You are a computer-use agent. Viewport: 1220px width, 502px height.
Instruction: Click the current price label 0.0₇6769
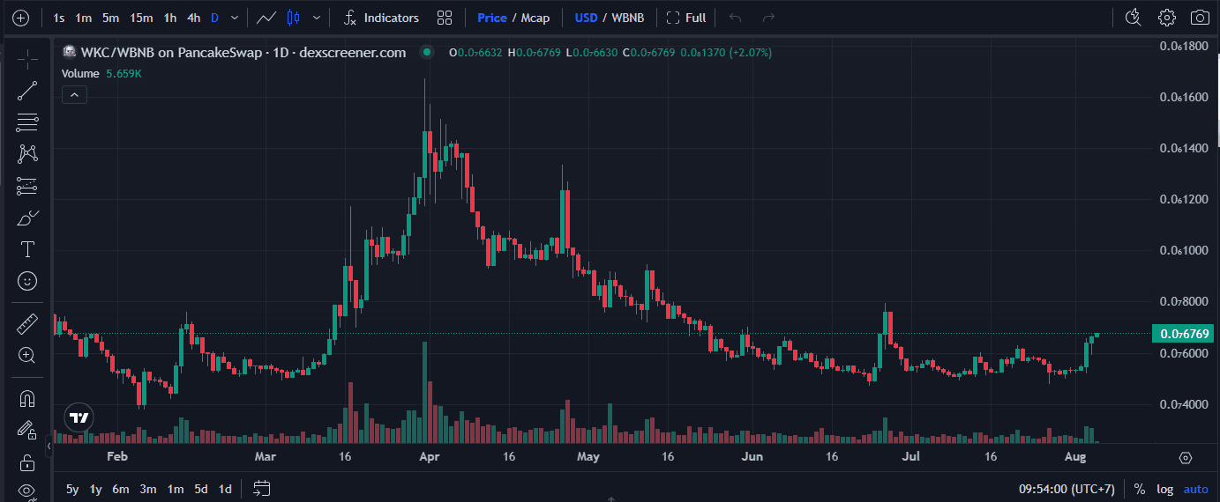[x=1183, y=334]
